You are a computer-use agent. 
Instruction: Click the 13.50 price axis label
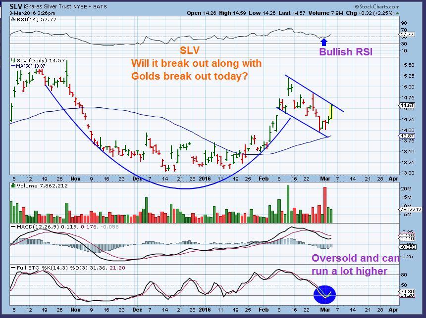click(408, 151)
